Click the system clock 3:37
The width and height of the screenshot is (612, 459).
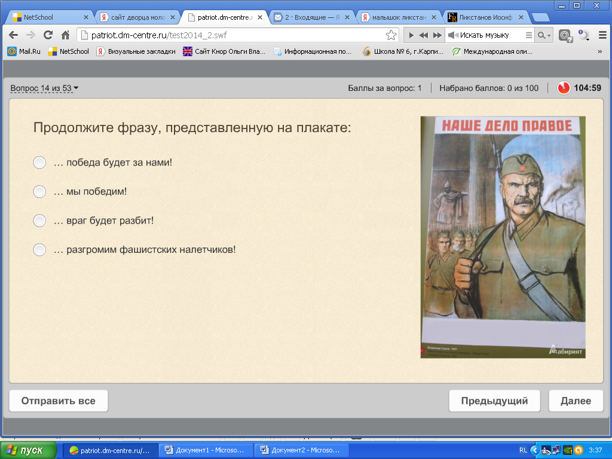pyautogui.click(x=595, y=451)
